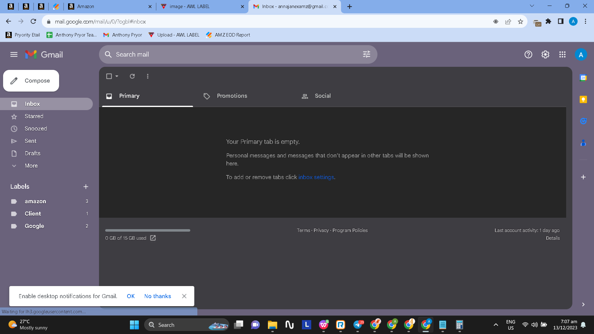
Task: Open storage management link icon
Action: click(153, 238)
